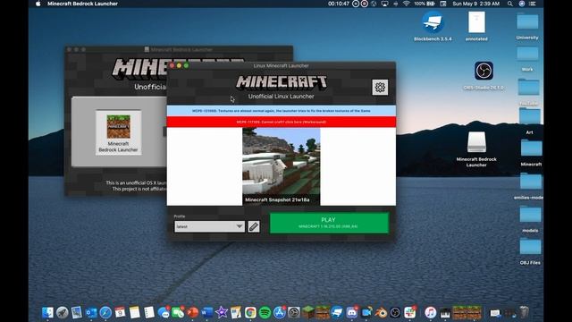Screen dimensions: 572x322
Task: Open Notification Center list icon
Action: [x=533, y=4]
